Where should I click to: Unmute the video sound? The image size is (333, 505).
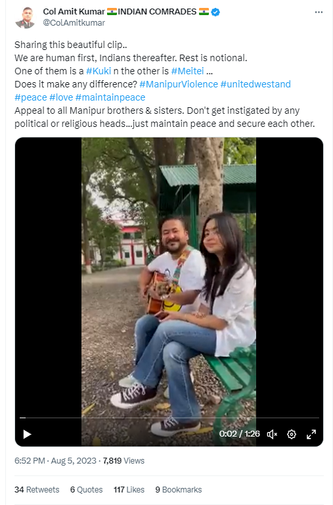(272, 434)
